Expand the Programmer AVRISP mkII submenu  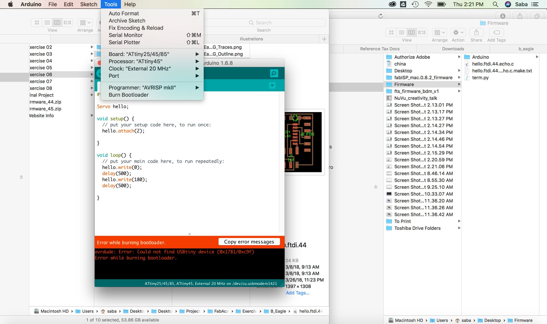click(152, 88)
